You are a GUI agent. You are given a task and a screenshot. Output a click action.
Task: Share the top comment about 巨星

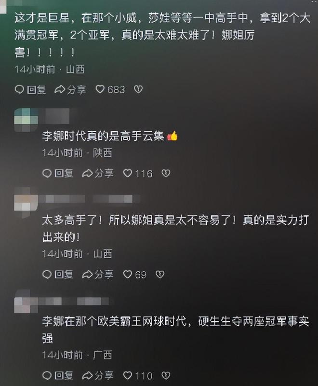tap(70, 89)
